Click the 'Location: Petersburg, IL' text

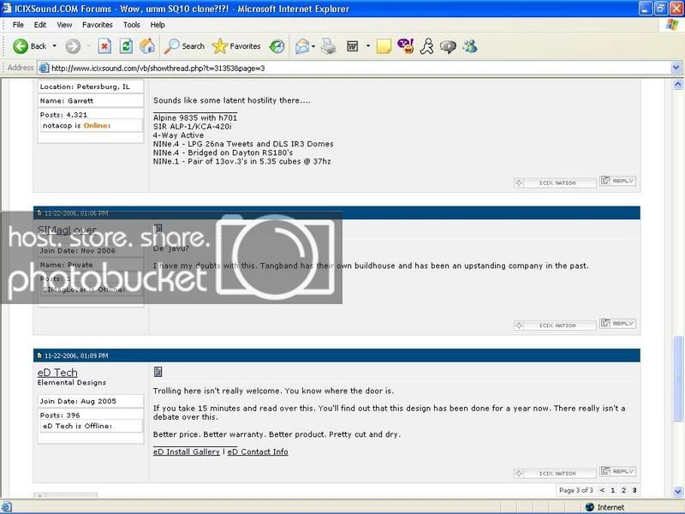point(85,87)
